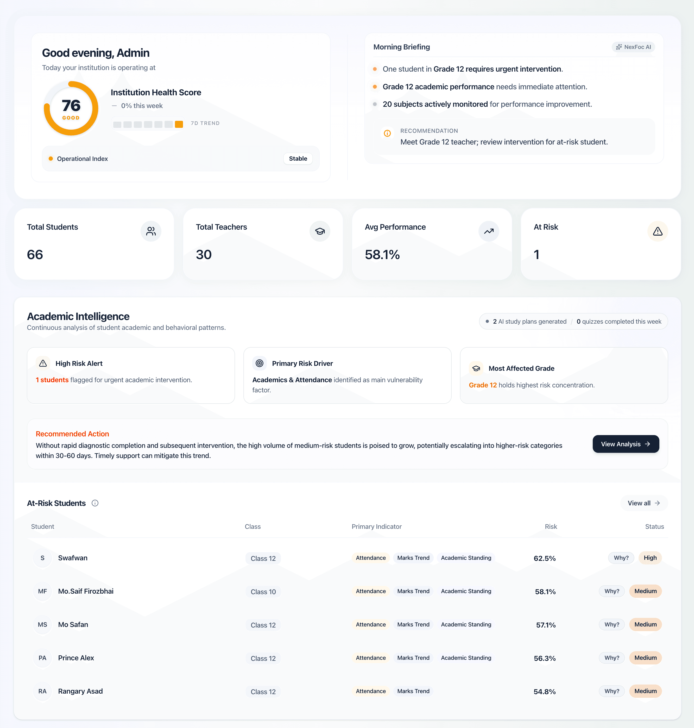The width and height of the screenshot is (694, 728).
Task: Click the Avg Performance value 58.1%
Action: 382,254
